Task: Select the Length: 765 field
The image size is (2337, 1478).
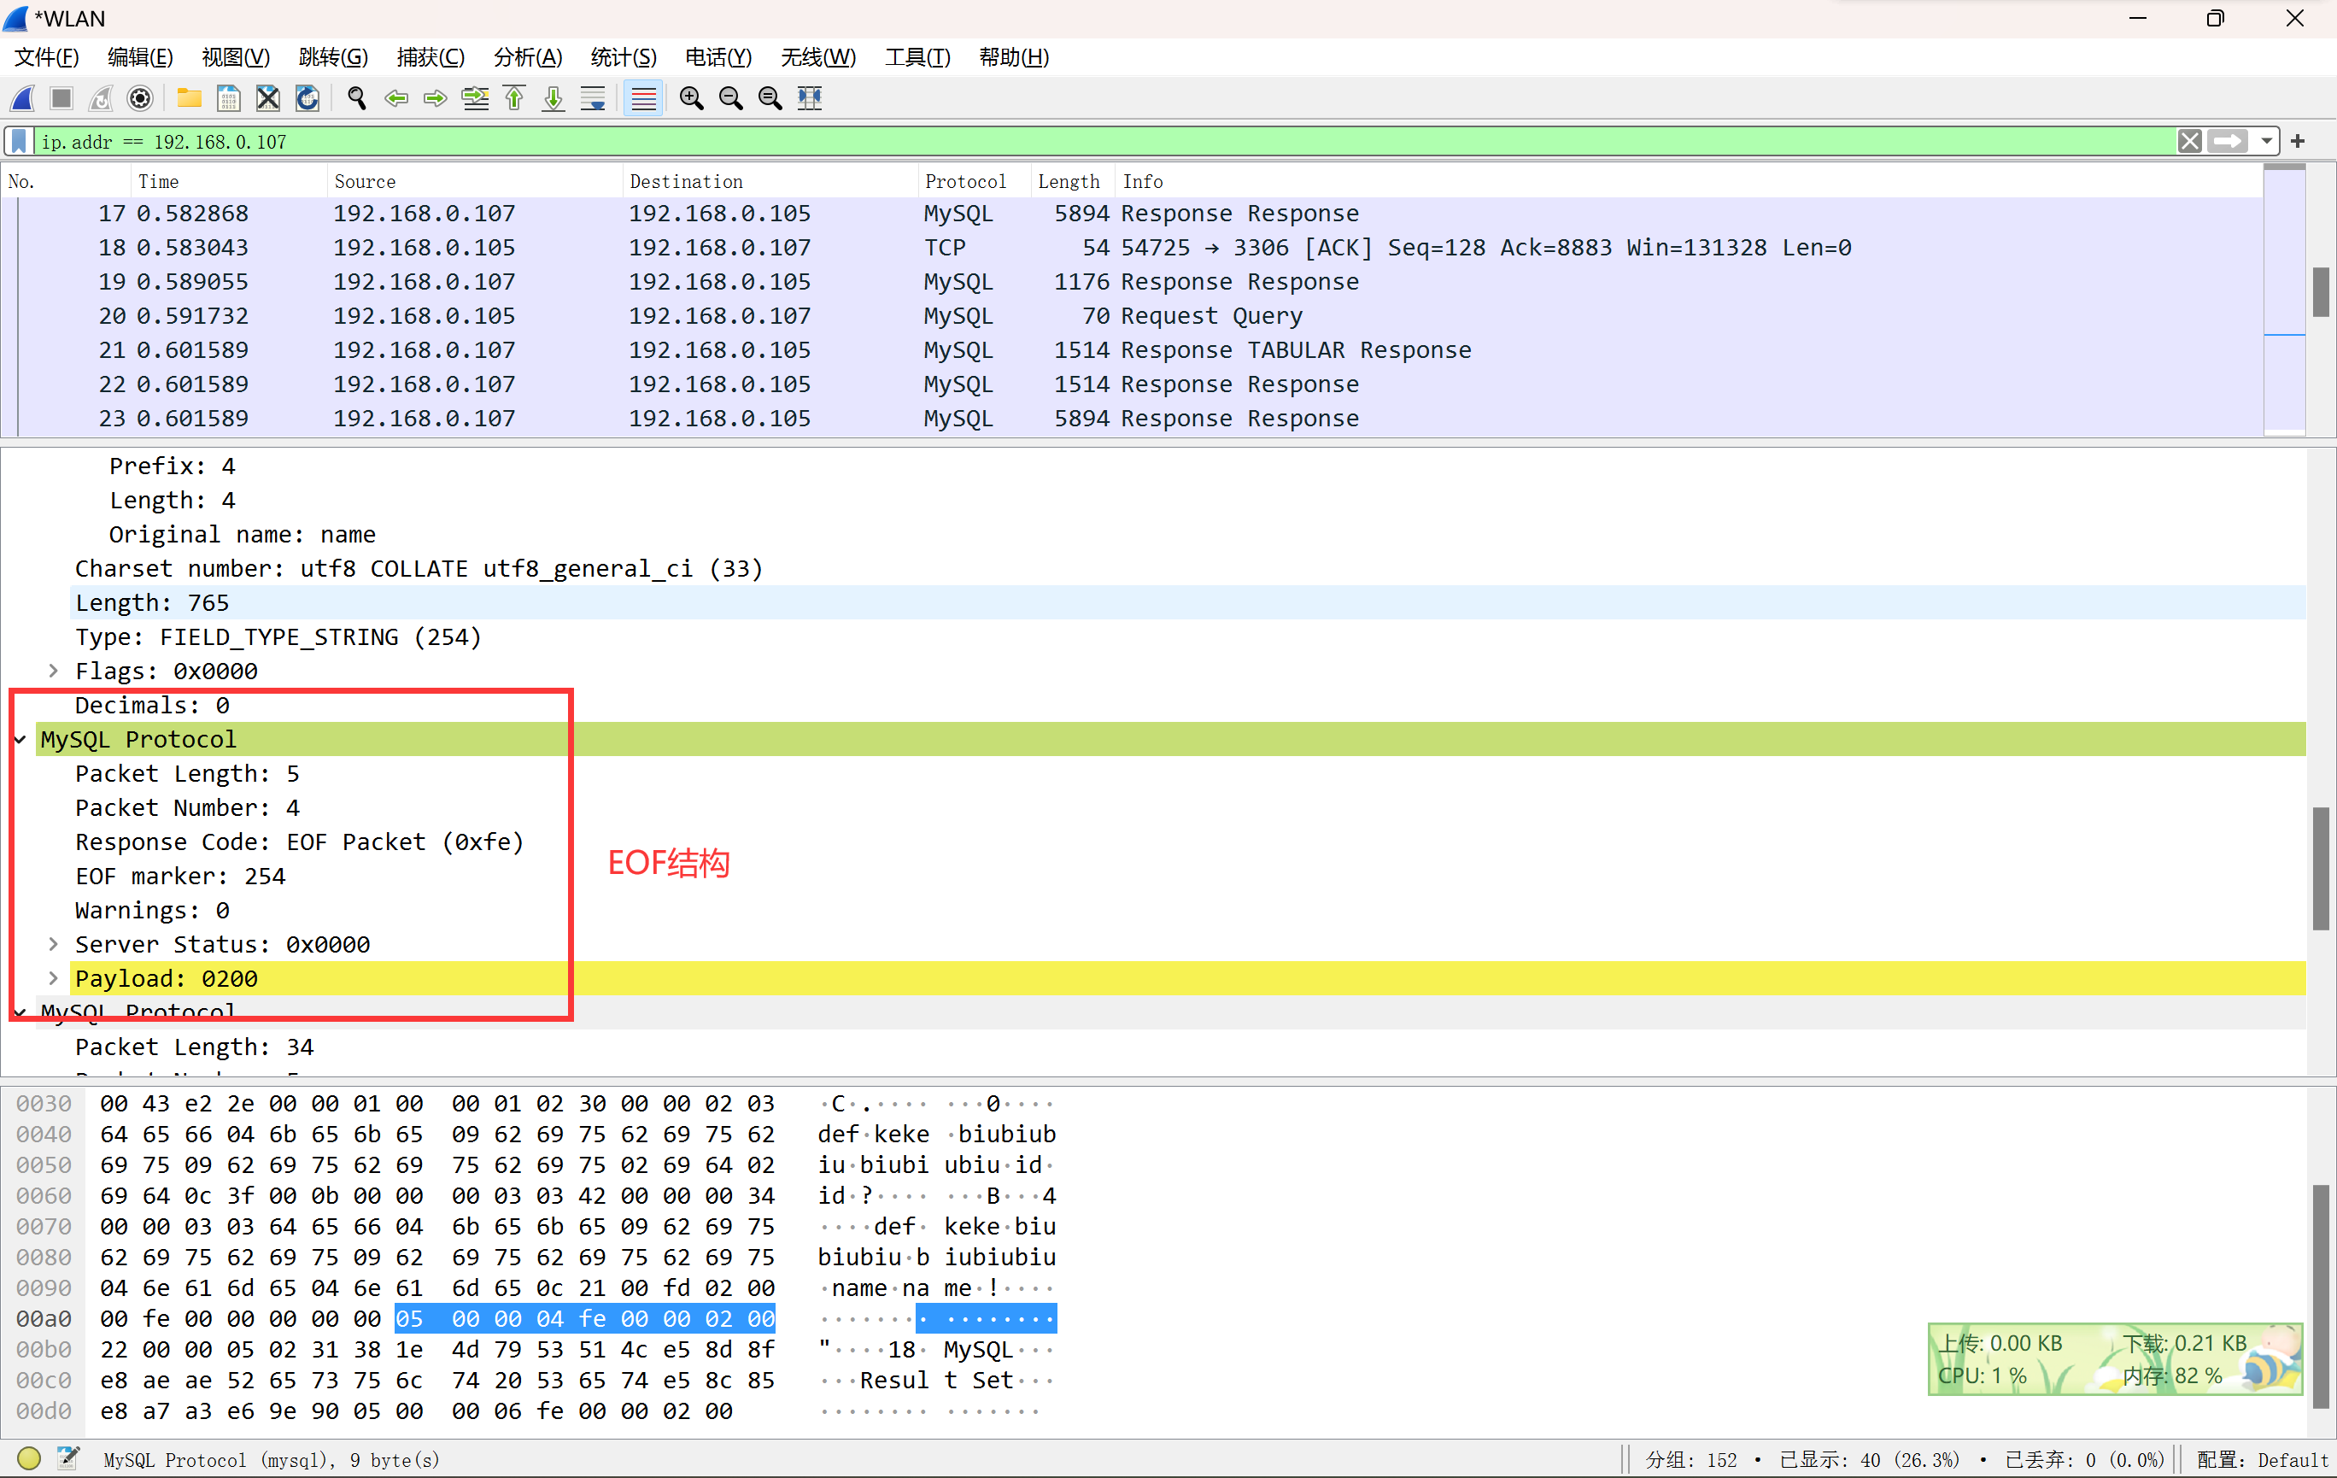Action: click(1188, 602)
